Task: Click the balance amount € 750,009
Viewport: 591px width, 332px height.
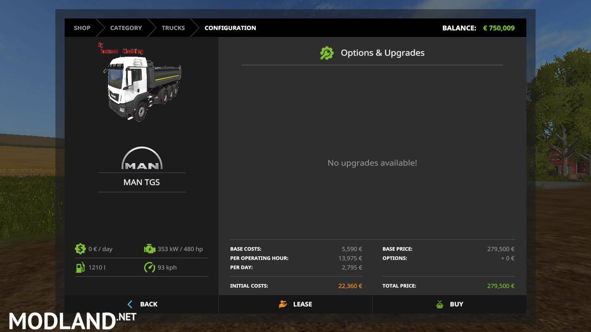Action: (499, 28)
